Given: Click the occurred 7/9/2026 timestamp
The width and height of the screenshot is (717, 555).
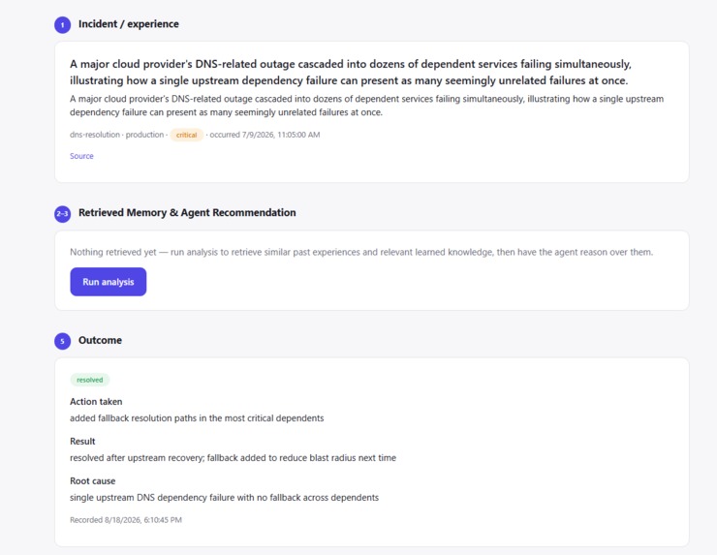Looking at the screenshot, I should click(x=265, y=135).
